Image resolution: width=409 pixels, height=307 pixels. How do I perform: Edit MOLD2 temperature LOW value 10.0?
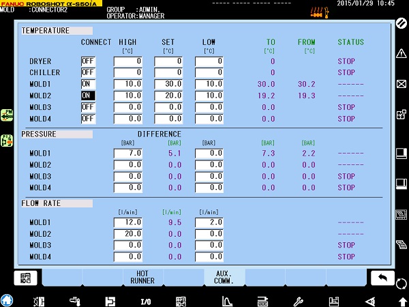(209, 96)
